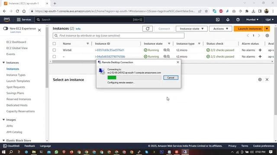Viewport: 277px width, 155px height.
Task: Open the notifications bell
Action: [x=228, y=19]
